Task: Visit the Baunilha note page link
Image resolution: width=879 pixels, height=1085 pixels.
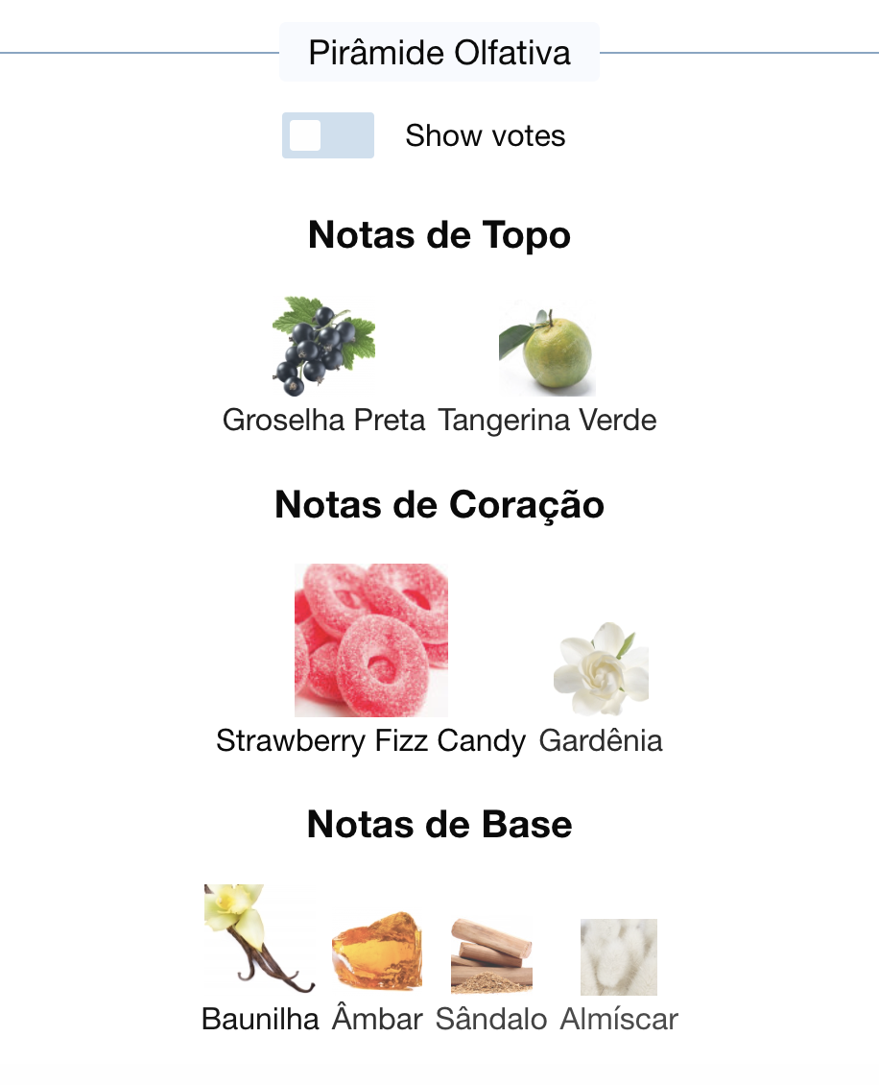Action: (x=260, y=1020)
